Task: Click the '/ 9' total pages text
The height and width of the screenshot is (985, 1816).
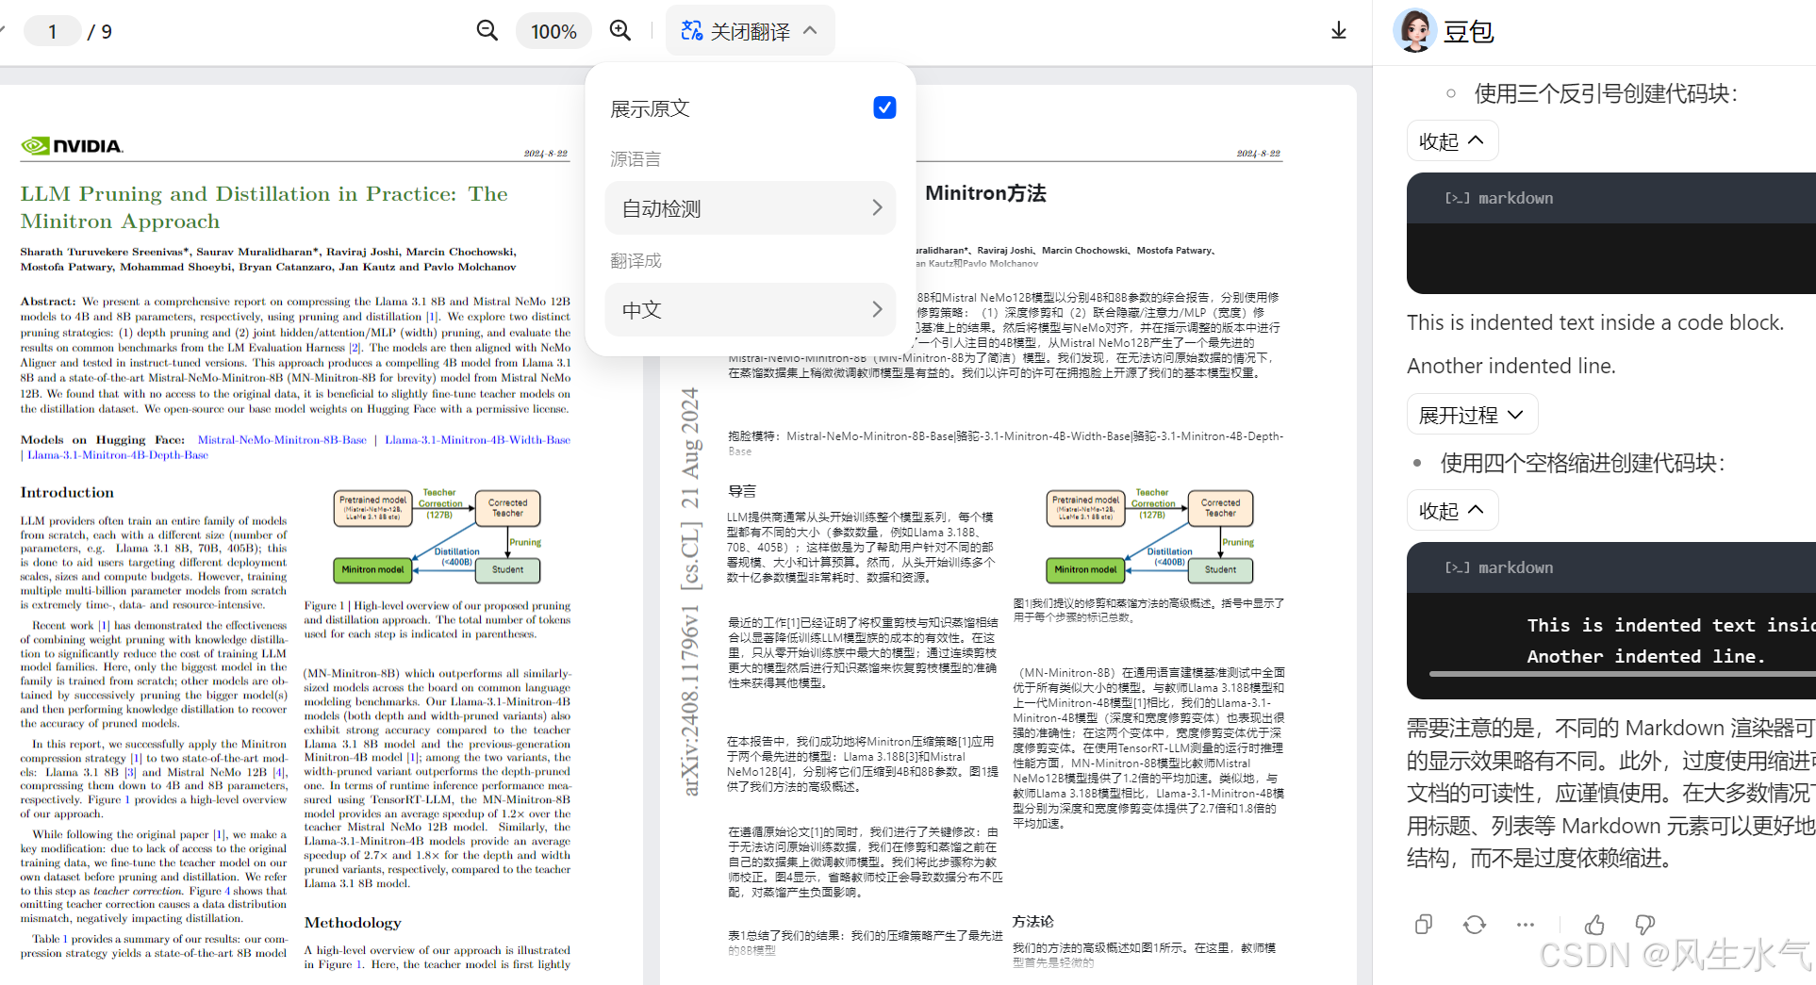Action: [x=100, y=32]
